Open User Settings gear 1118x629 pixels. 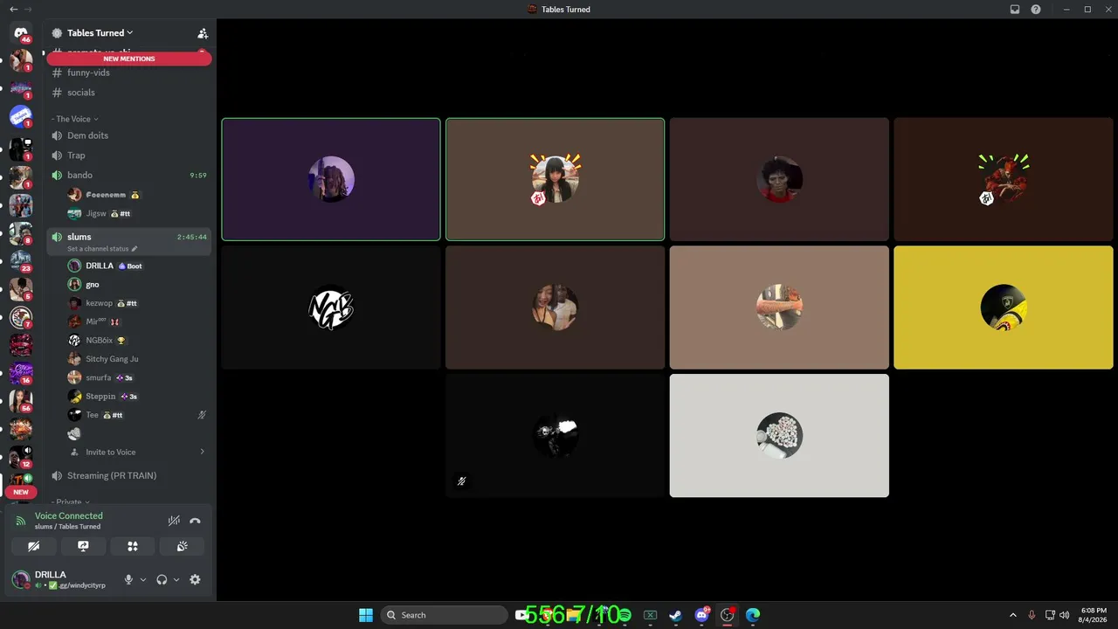195,579
